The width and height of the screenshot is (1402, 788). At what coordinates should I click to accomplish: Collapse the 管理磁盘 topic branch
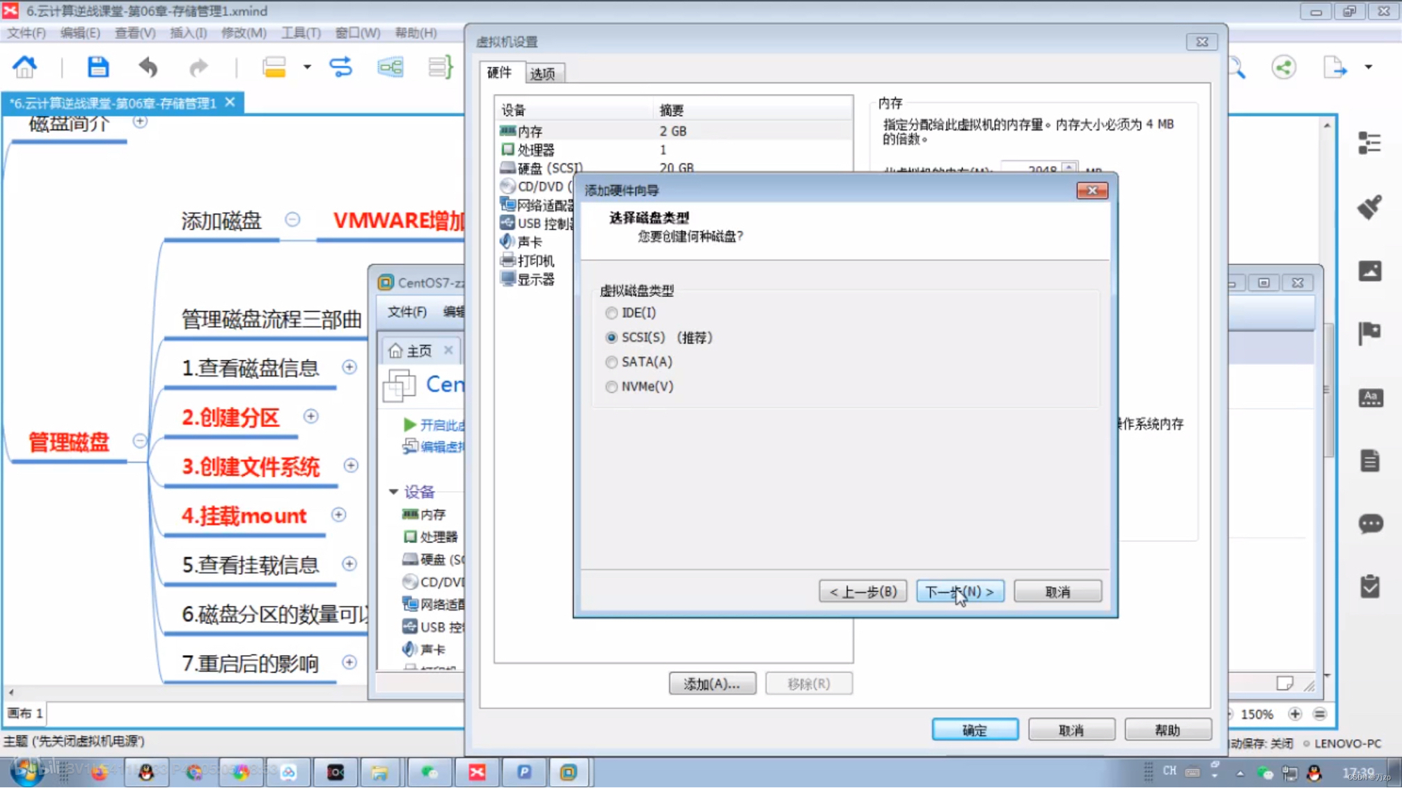pyautogui.click(x=140, y=441)
